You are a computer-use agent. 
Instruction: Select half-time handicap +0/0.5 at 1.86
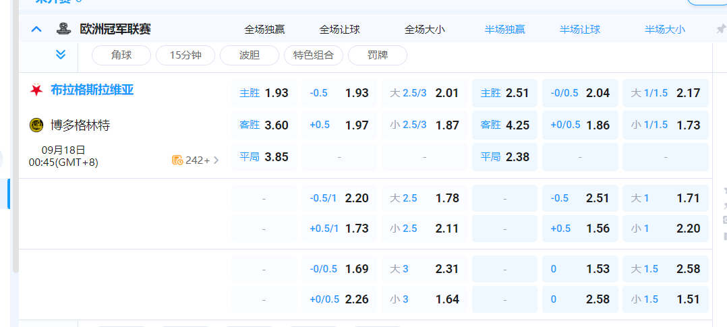[x=581, y=125]
